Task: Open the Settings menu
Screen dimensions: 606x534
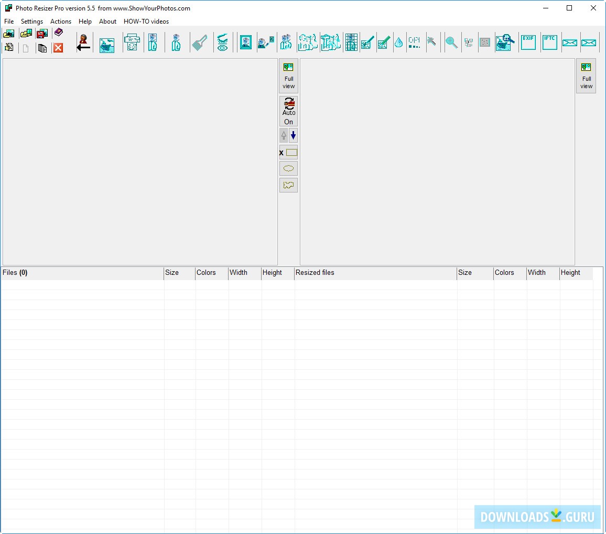Action: (32, 22)
